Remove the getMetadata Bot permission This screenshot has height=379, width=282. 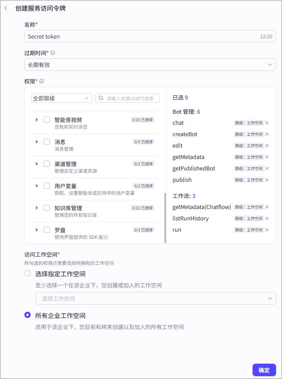coord(267,157)
